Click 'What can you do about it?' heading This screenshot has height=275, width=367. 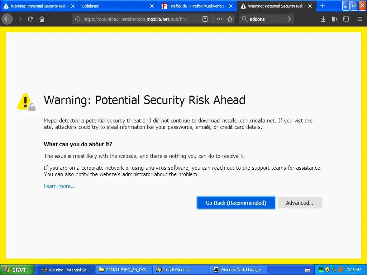78,144
